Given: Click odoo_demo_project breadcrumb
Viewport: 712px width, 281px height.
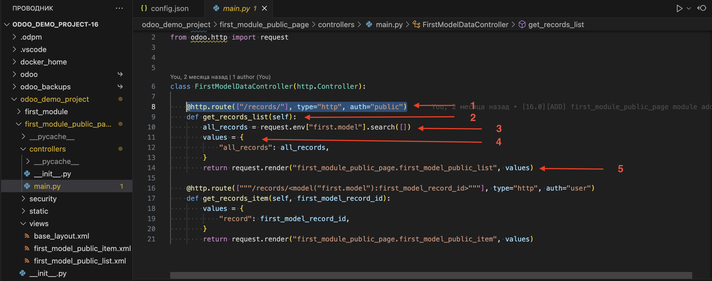Looking at the screenshot, I should [176, 25].
